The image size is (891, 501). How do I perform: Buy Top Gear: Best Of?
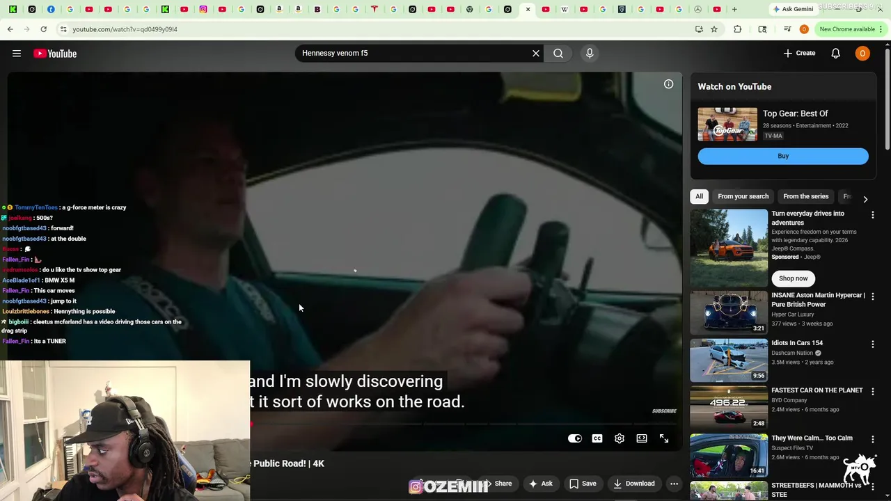point(783,156)
